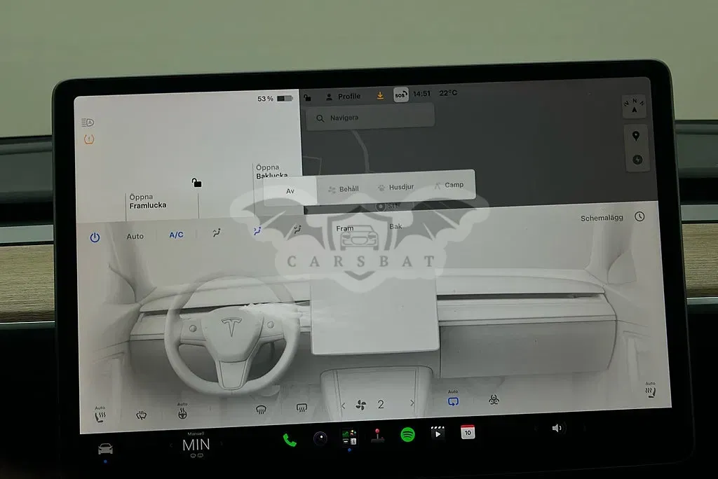Image resolution: width=718 pixels, height=479 pixels.
Task: Open the Arcade joystick app
Action: point(377,436)
